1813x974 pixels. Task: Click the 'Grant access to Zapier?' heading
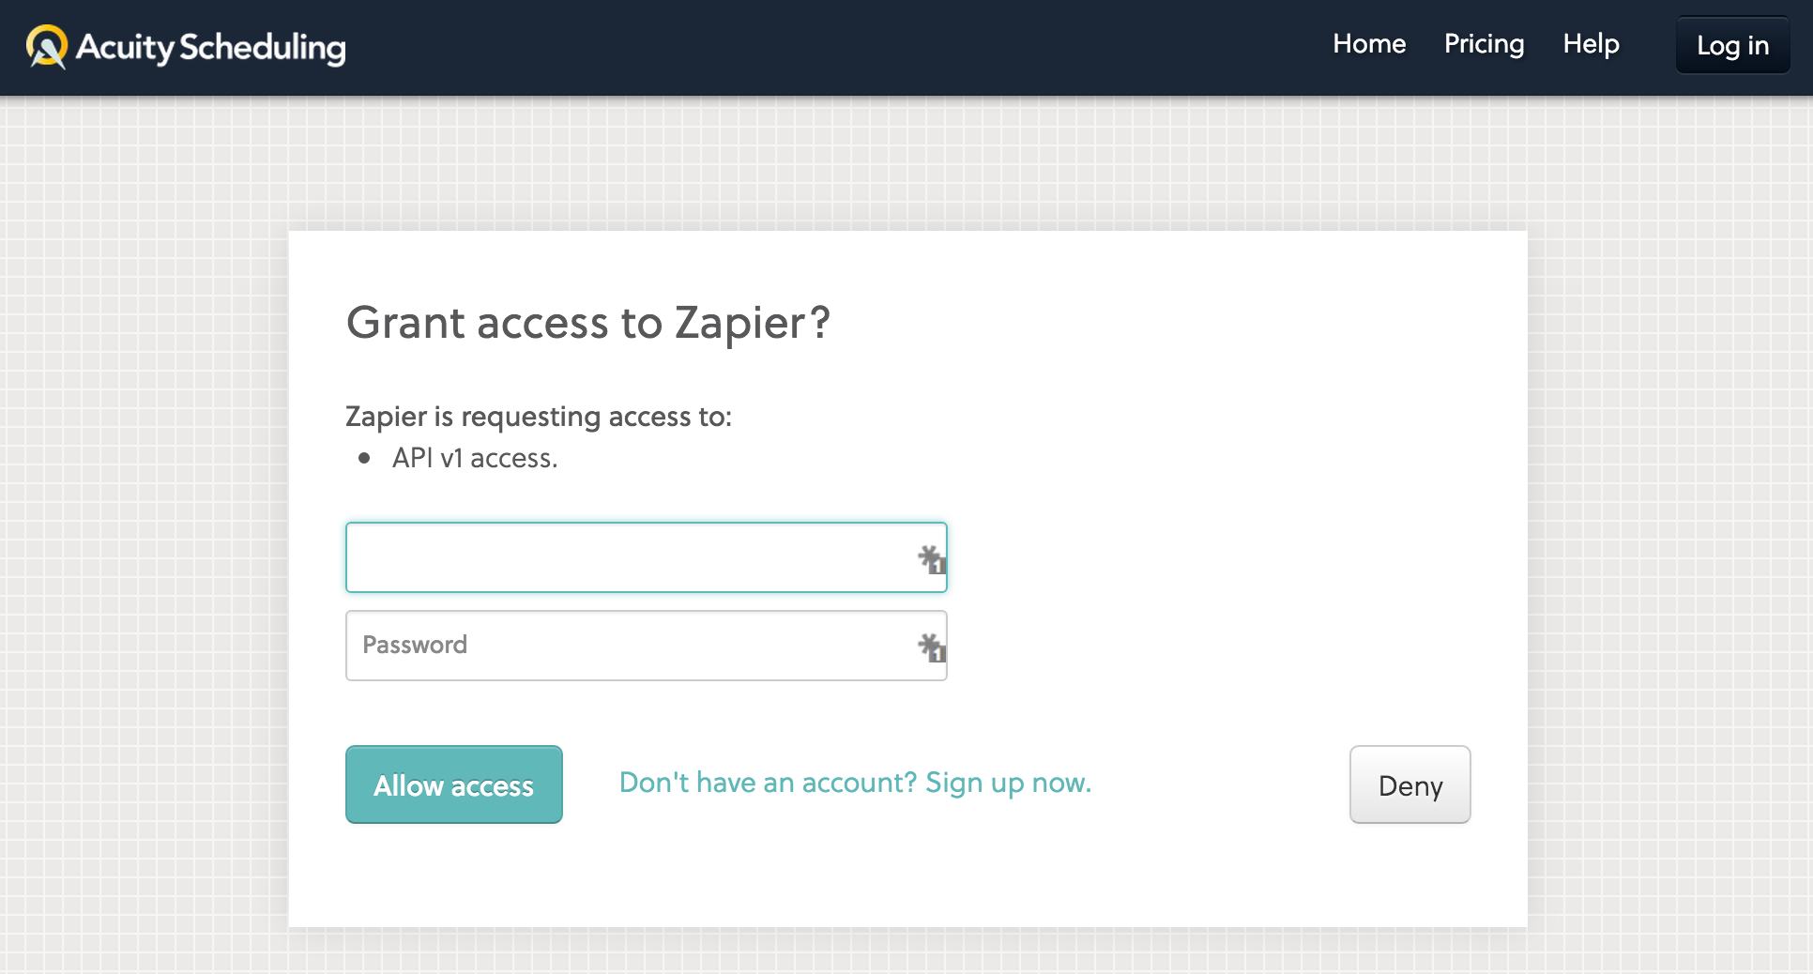click(x=588, y=323)
